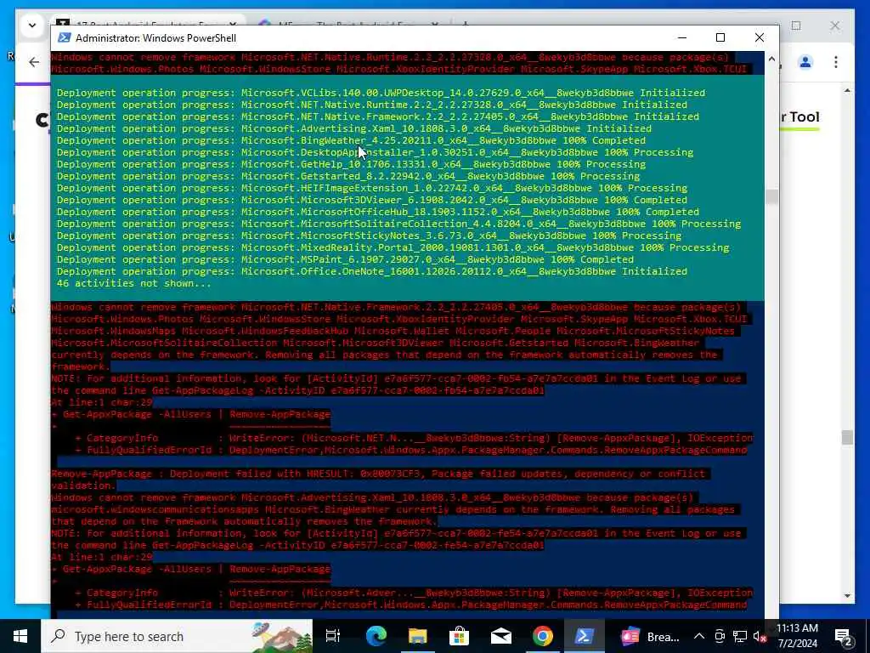Click the Microsoft.MicrosoftStickyNotes Processing line
The width and height of the screenshot is (870, 653).
(x=369, y=236)
